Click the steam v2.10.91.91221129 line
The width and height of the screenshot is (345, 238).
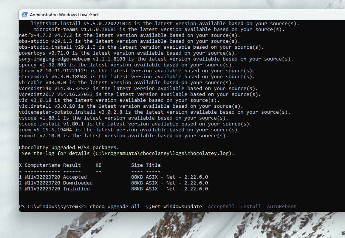point(137,71)
